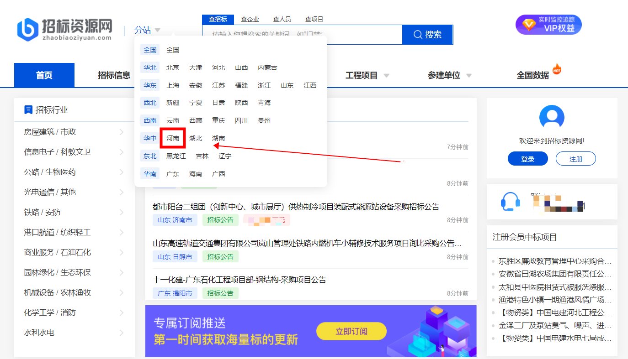Switch to the 查企业 search tab
628x359 pixels.
coord(250,19)
